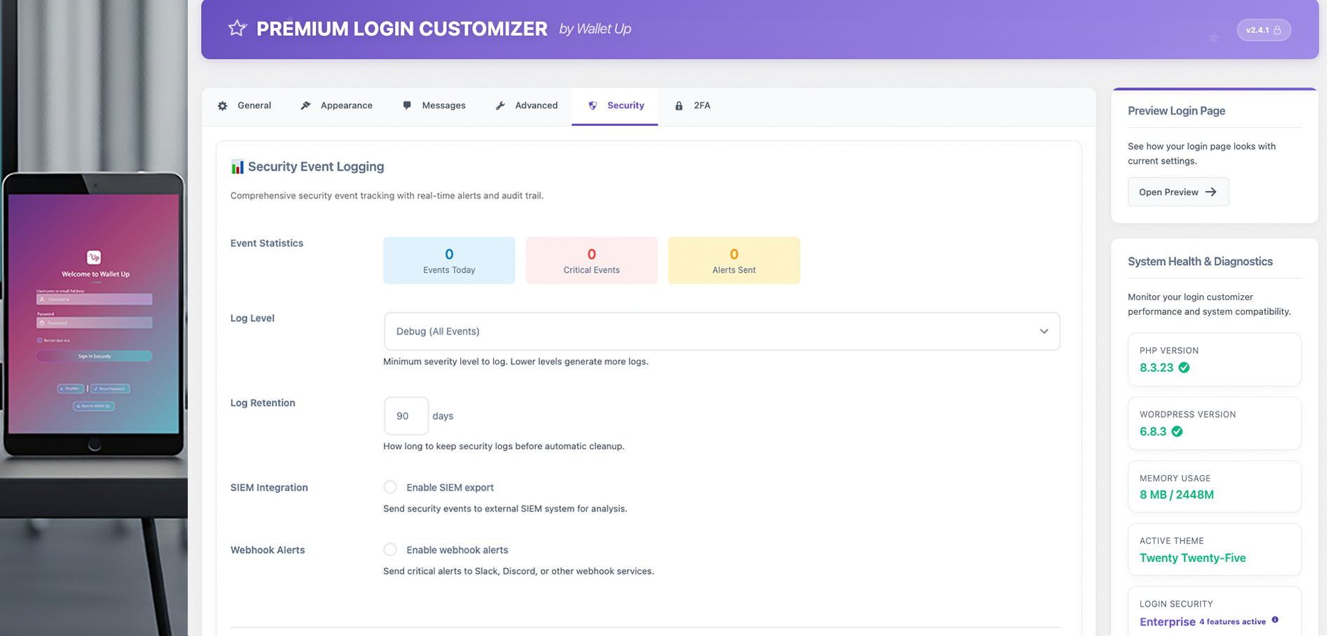Image resolution: width=1331 pixels, height=636 pixels.
Task: Click the paintbrush icon beside Appearance
Action: click(x=306, y=105)
